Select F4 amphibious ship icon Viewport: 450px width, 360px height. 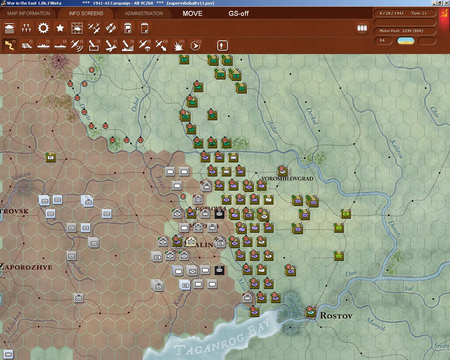click(x=60, y=45)
